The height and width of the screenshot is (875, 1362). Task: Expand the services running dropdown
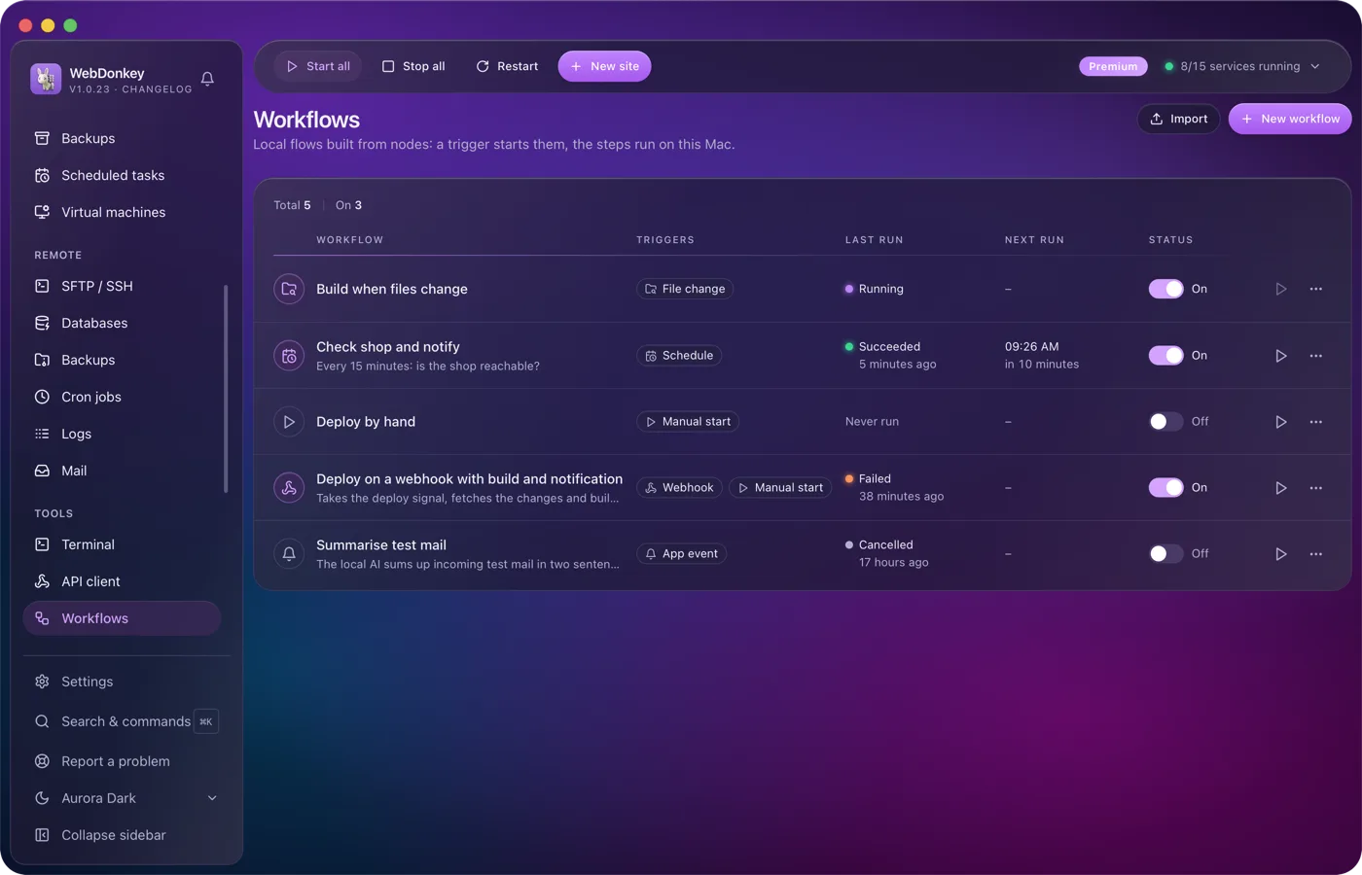pos(1242,66)
